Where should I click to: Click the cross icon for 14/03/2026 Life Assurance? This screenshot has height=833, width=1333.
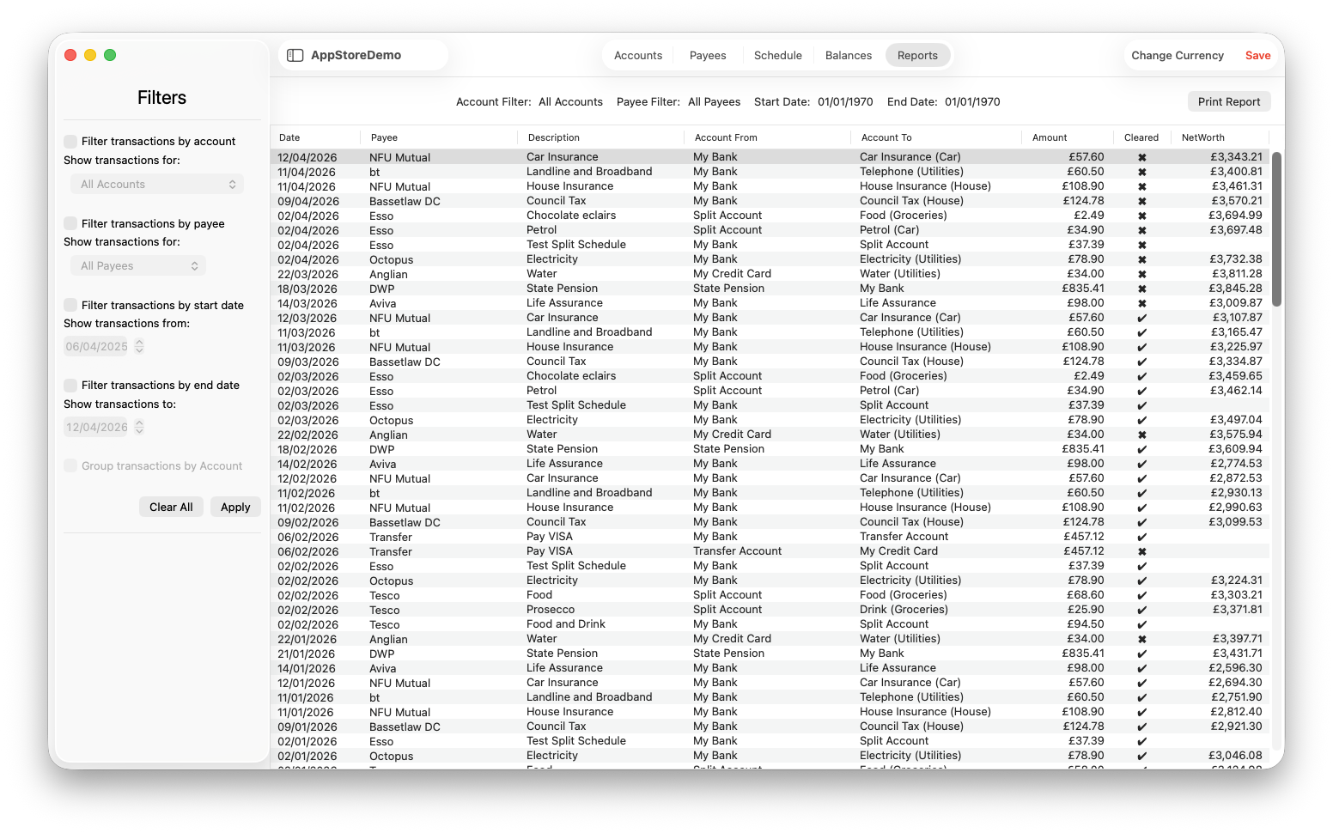coord(1142,303)
